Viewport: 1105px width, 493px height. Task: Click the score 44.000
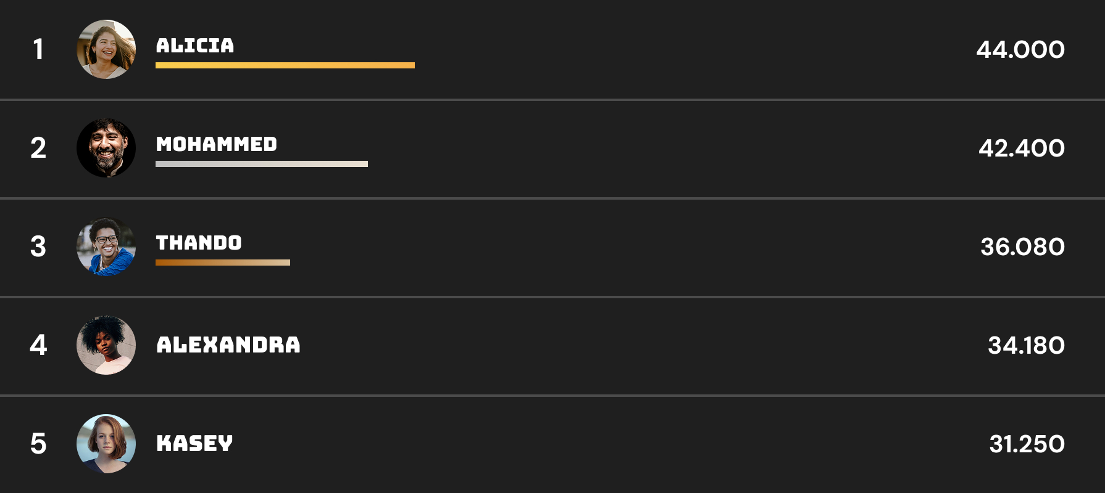tap(1020, 50)
